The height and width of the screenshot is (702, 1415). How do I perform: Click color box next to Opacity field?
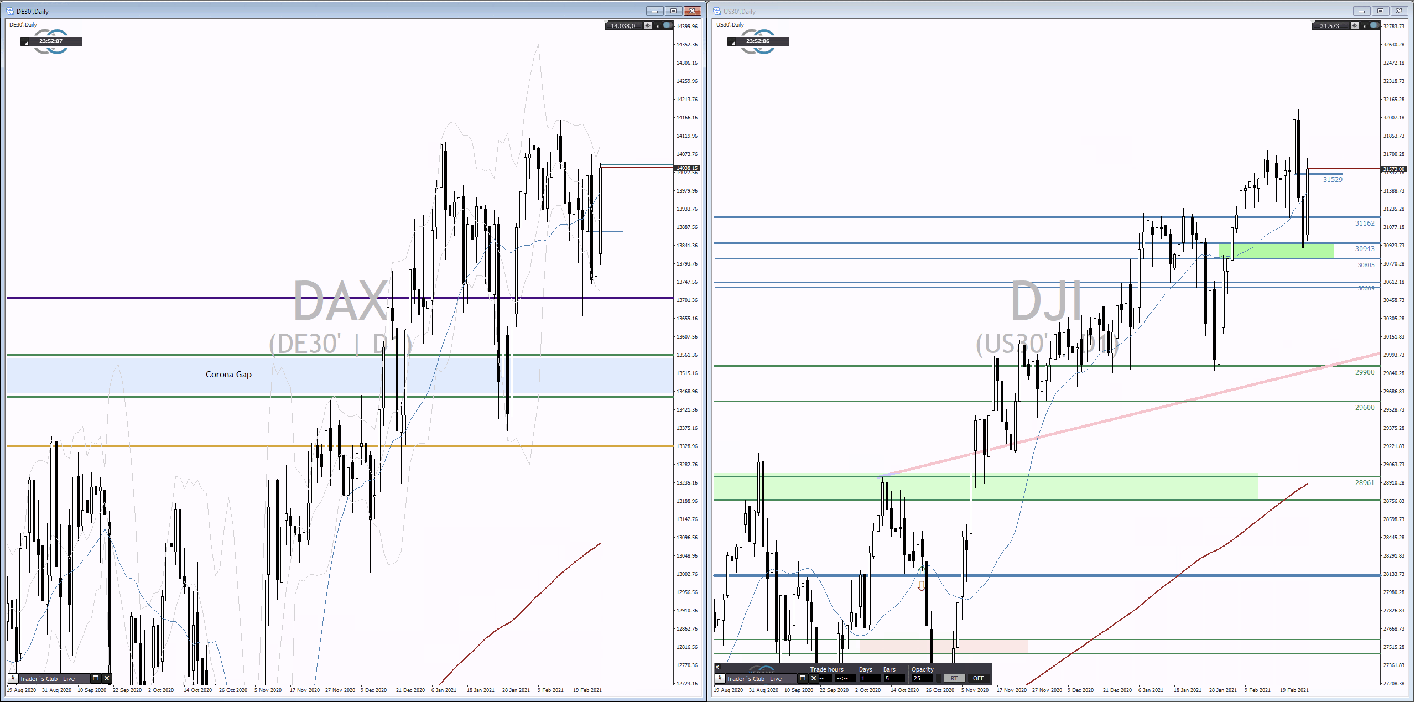(x=939, y=678)
